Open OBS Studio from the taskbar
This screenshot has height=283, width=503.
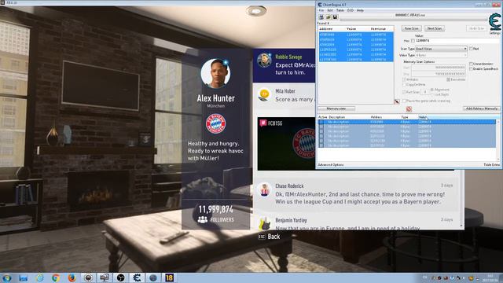[x=120, y=277]
